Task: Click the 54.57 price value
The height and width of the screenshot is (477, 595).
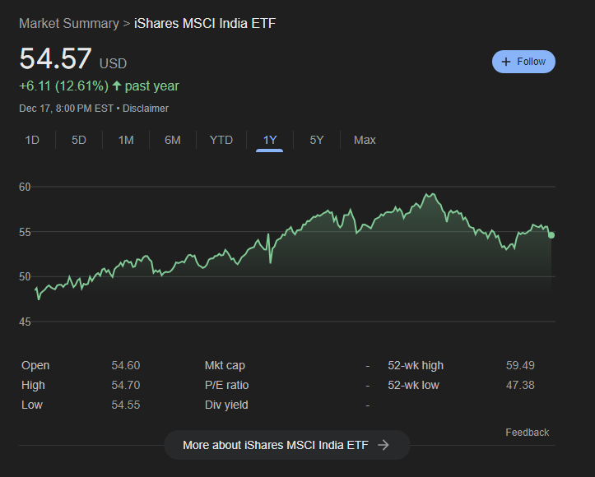Action: click(55, 58)
